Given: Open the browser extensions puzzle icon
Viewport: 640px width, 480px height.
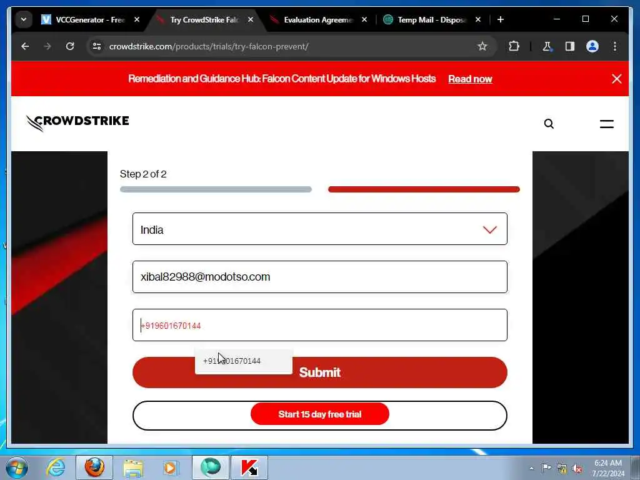Looking at the screenshot, I should click(x=514, y=46).
